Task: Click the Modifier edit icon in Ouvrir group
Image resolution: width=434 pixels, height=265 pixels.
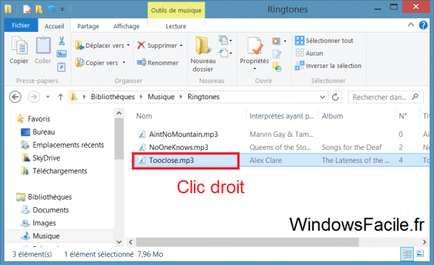Action: pos(277,54)
